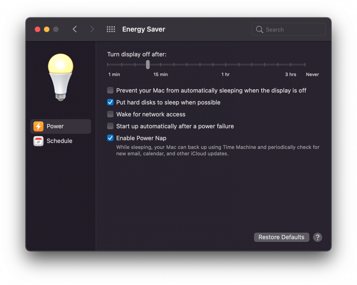Close the Energy Saver window

pyautogui.click(x=37, y=29)
